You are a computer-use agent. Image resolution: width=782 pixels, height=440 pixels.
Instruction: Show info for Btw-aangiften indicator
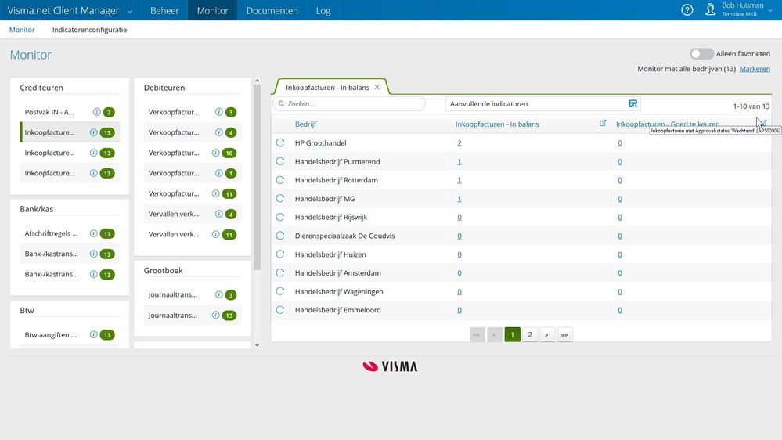pos(93,334)
